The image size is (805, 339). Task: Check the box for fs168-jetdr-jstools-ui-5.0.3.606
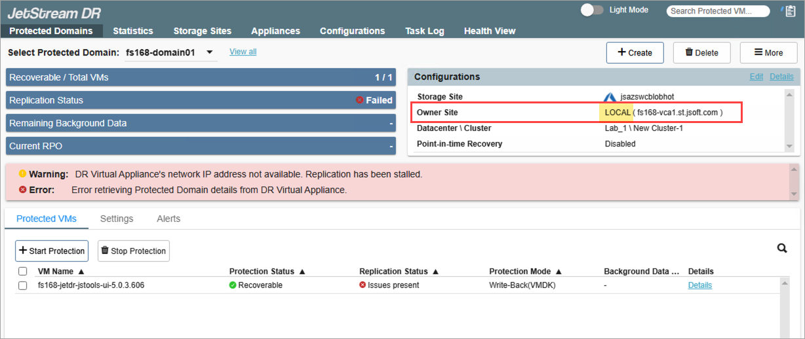[x=23, y=285]
